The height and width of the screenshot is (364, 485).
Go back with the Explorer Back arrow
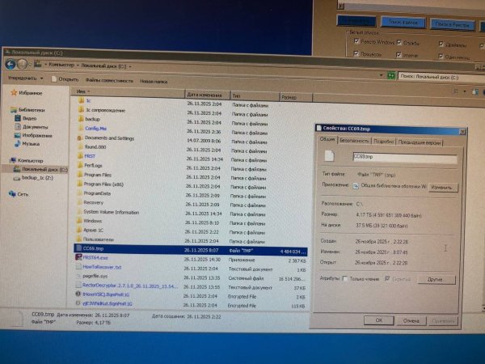click(x=11, y=65)
